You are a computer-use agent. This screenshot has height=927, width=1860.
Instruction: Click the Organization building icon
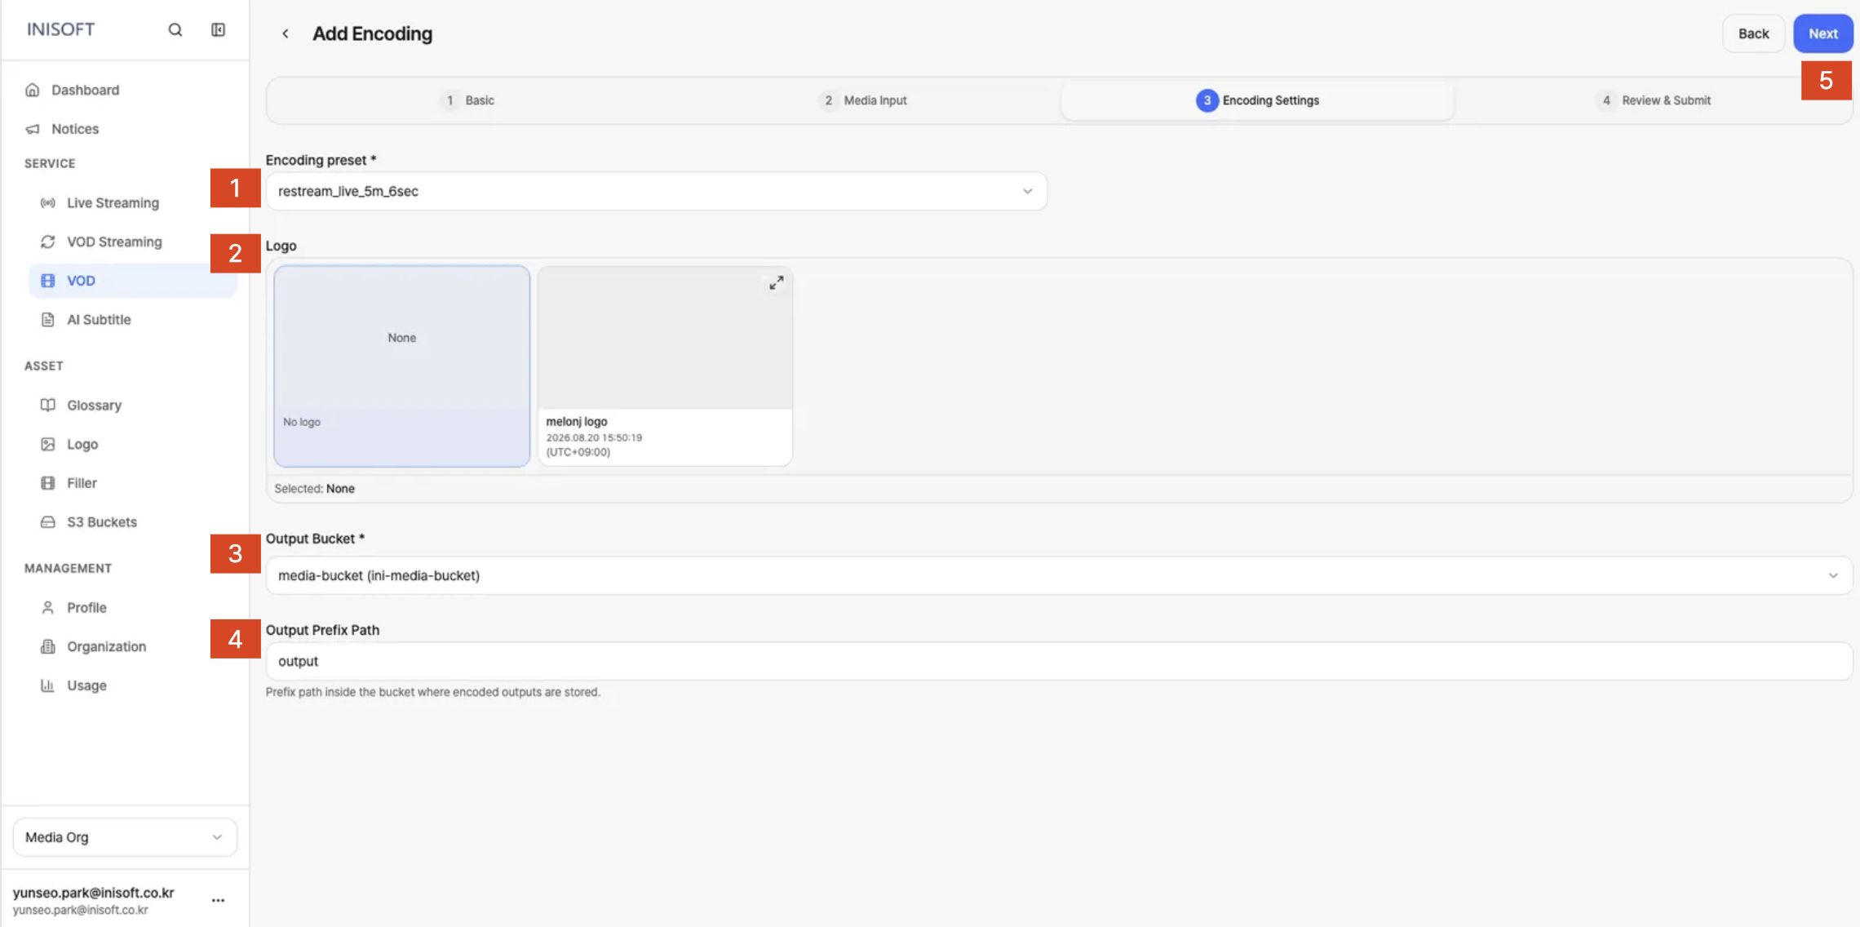click(x=48, y=646)
